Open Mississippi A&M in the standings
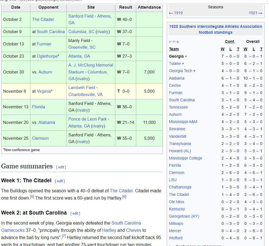 click(x=183, y=122)
